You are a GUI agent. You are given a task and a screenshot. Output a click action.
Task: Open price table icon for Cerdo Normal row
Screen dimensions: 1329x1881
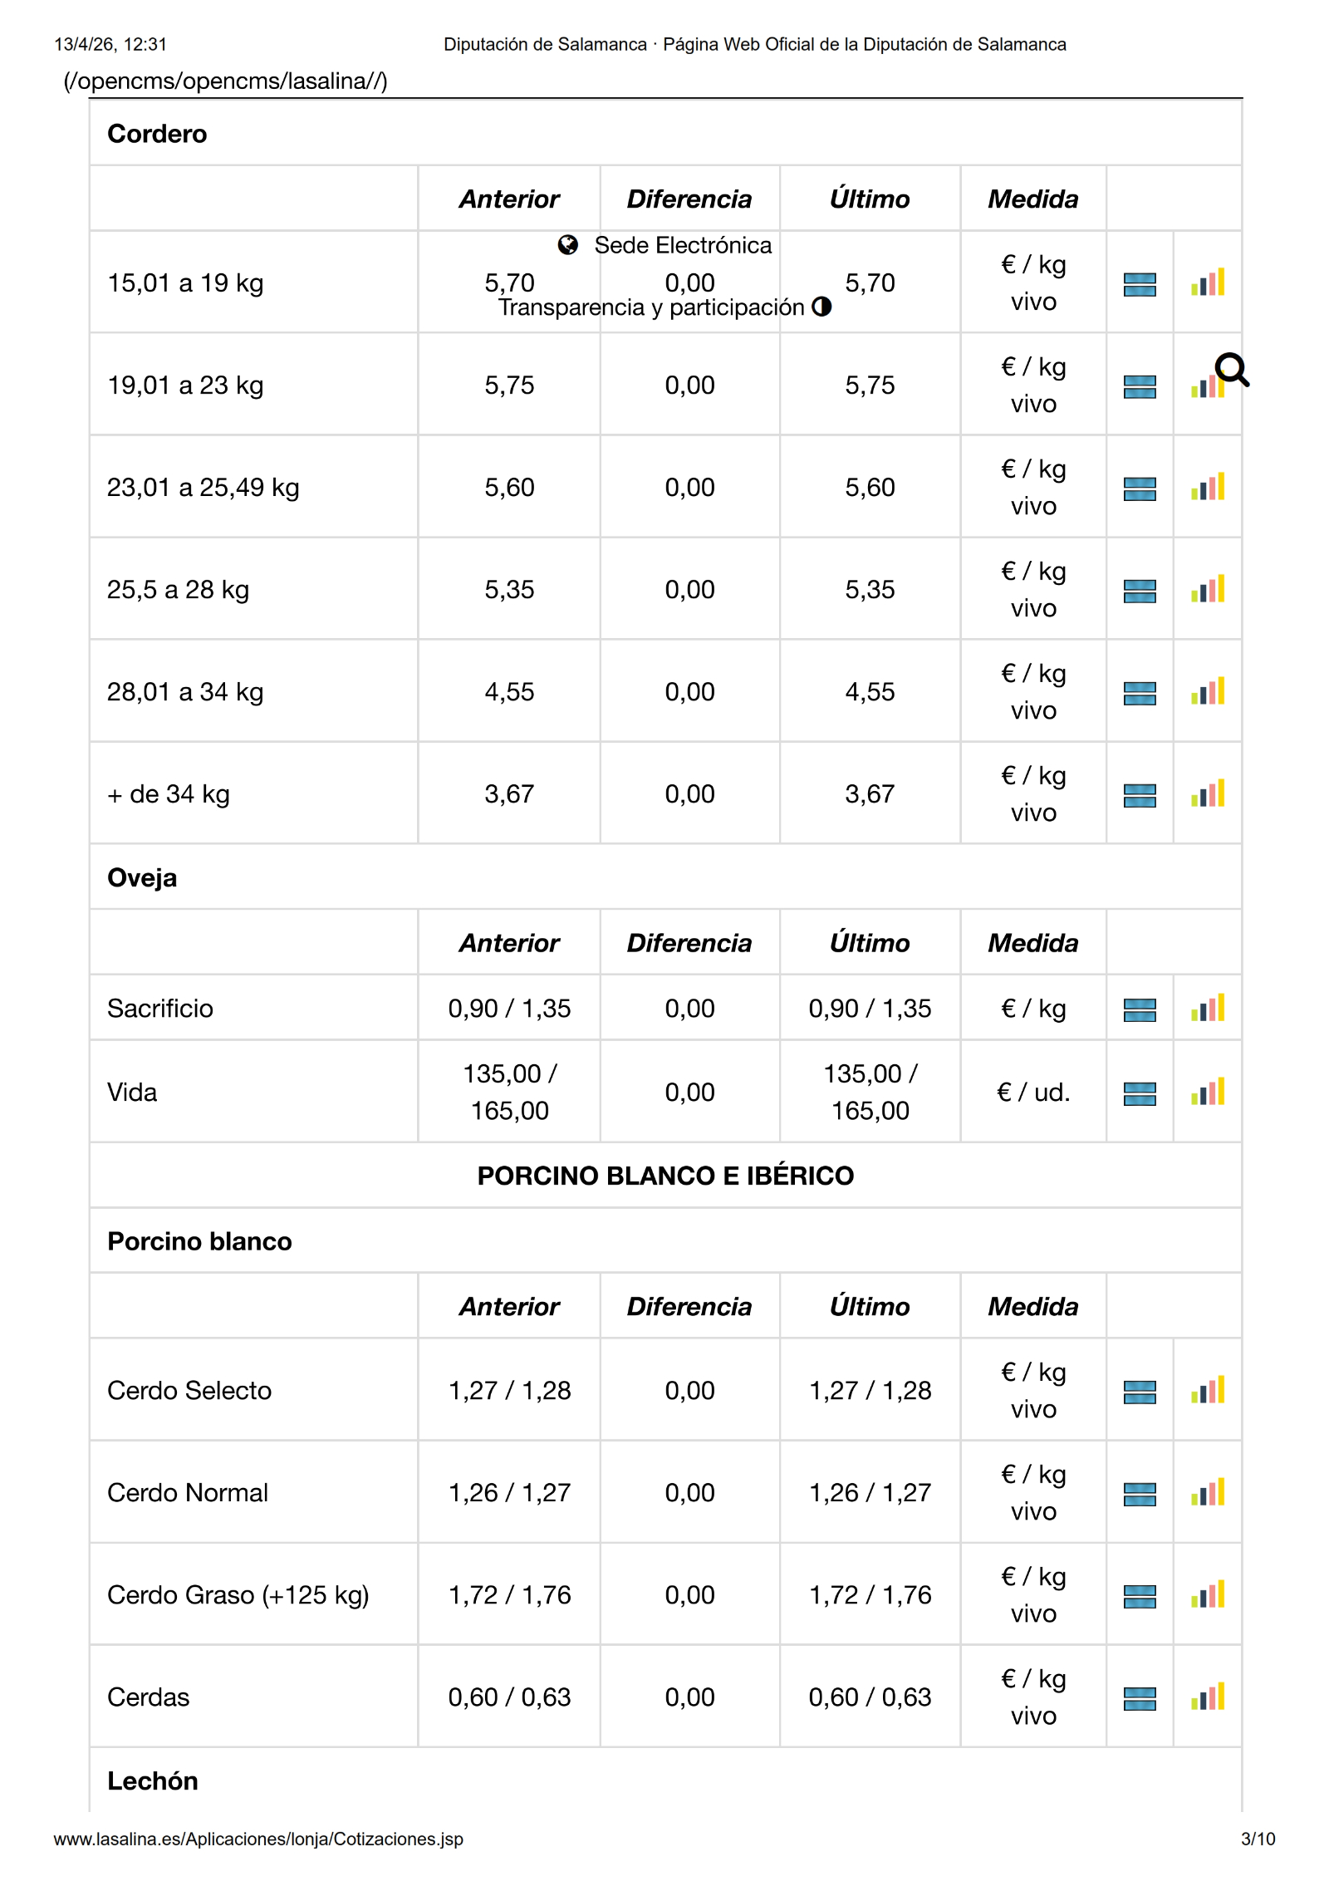1139,1494
